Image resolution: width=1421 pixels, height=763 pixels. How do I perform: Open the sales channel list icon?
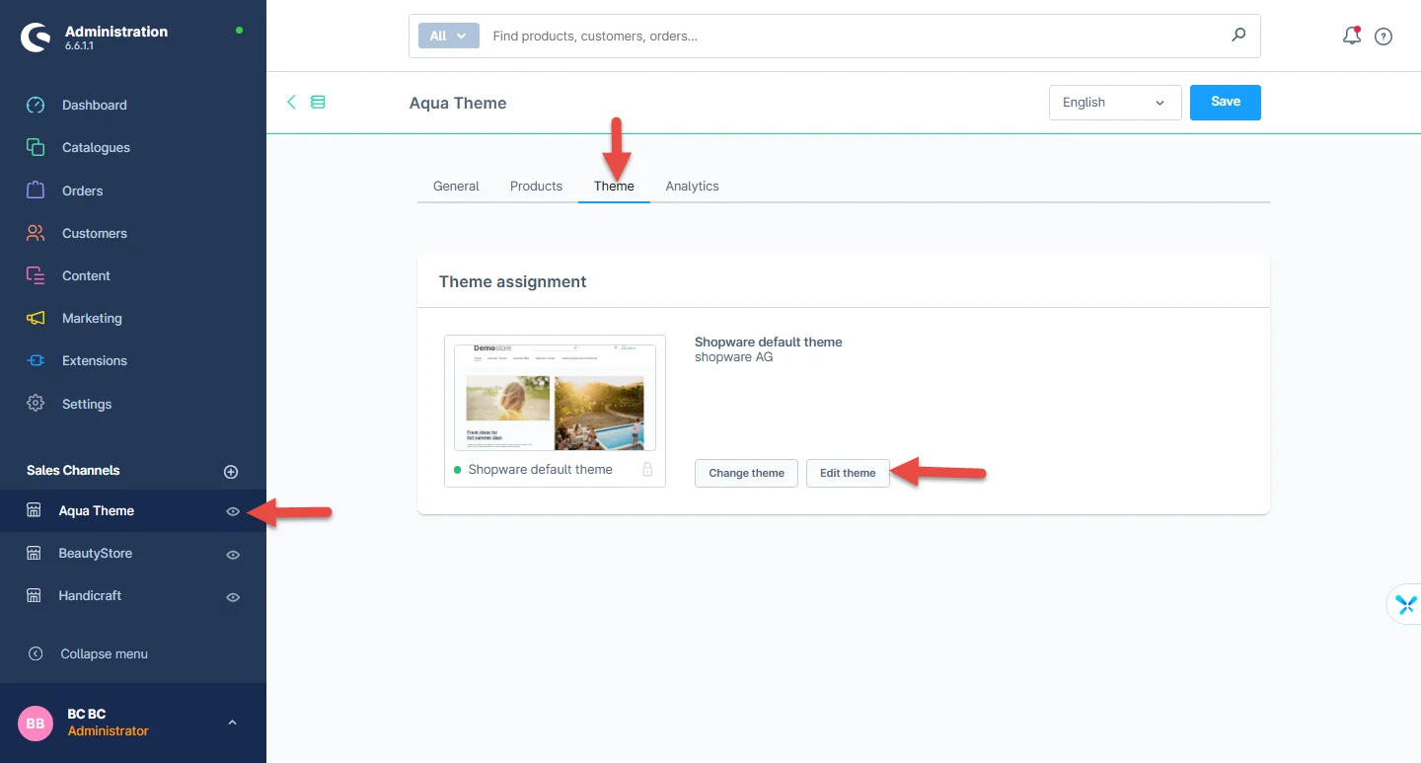point(318,102)
